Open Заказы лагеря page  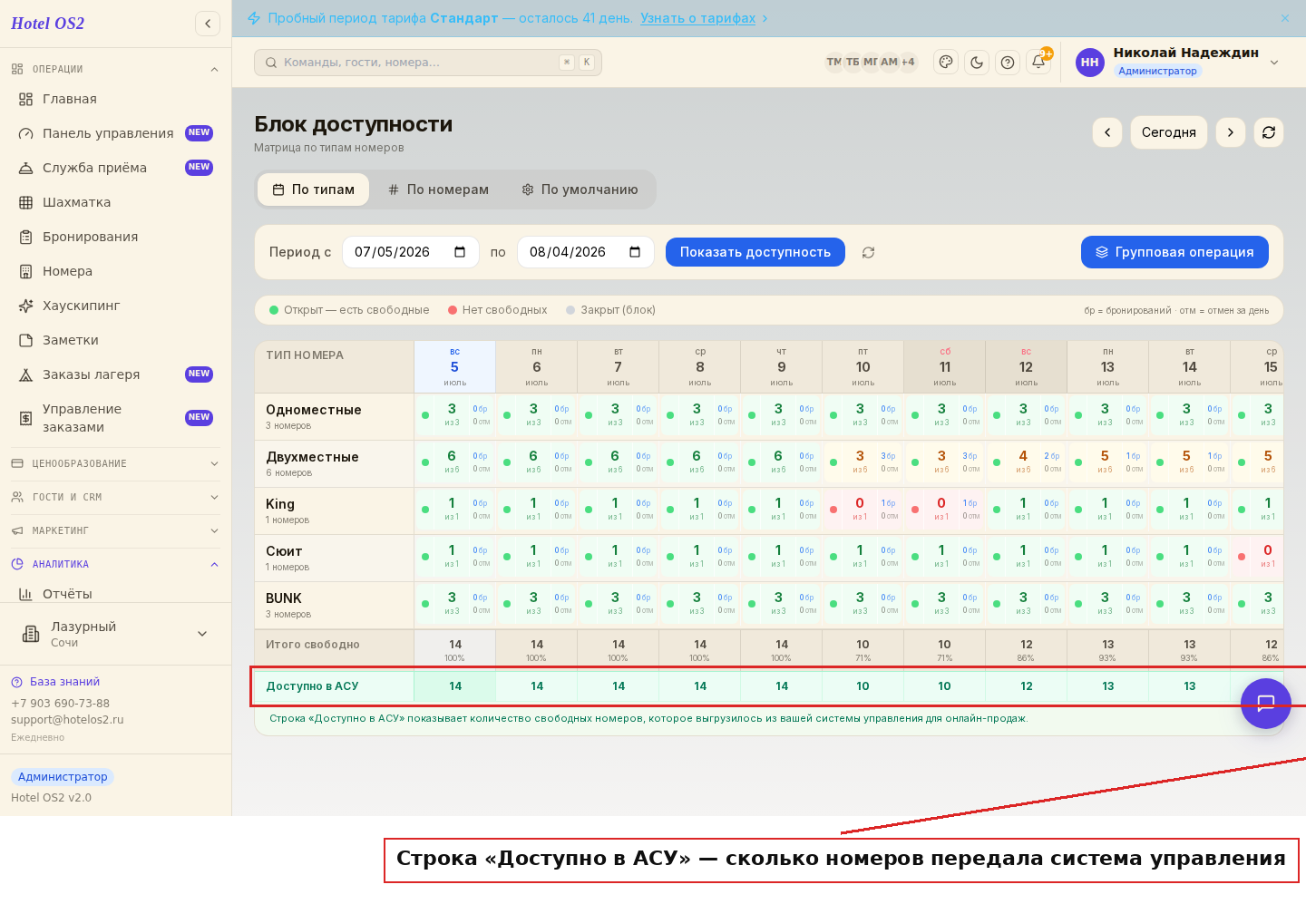(116, 374)
